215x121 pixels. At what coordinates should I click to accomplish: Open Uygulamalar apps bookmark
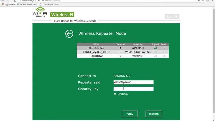[x=8, y=4]
